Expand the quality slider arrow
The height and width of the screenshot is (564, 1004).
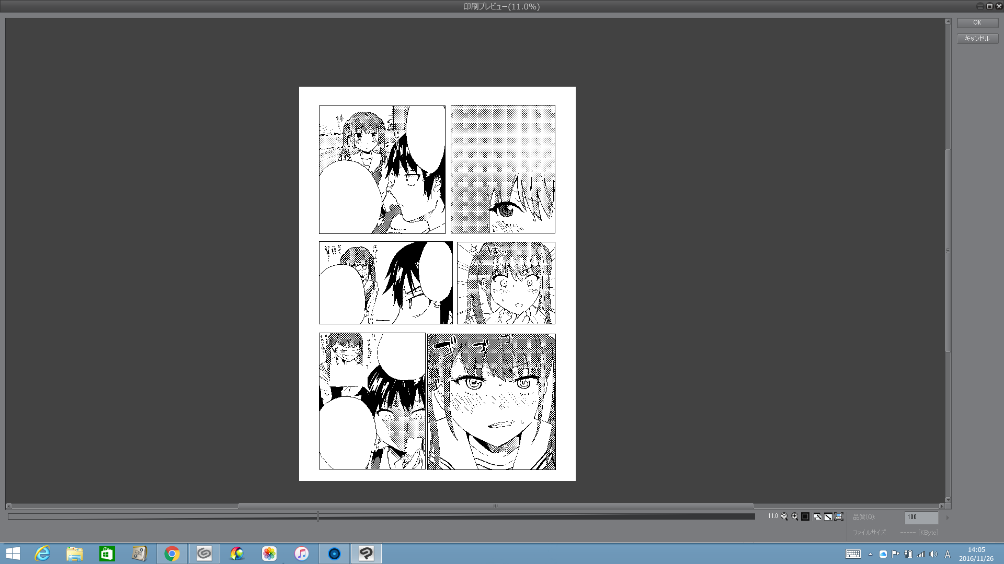[947, 518]
